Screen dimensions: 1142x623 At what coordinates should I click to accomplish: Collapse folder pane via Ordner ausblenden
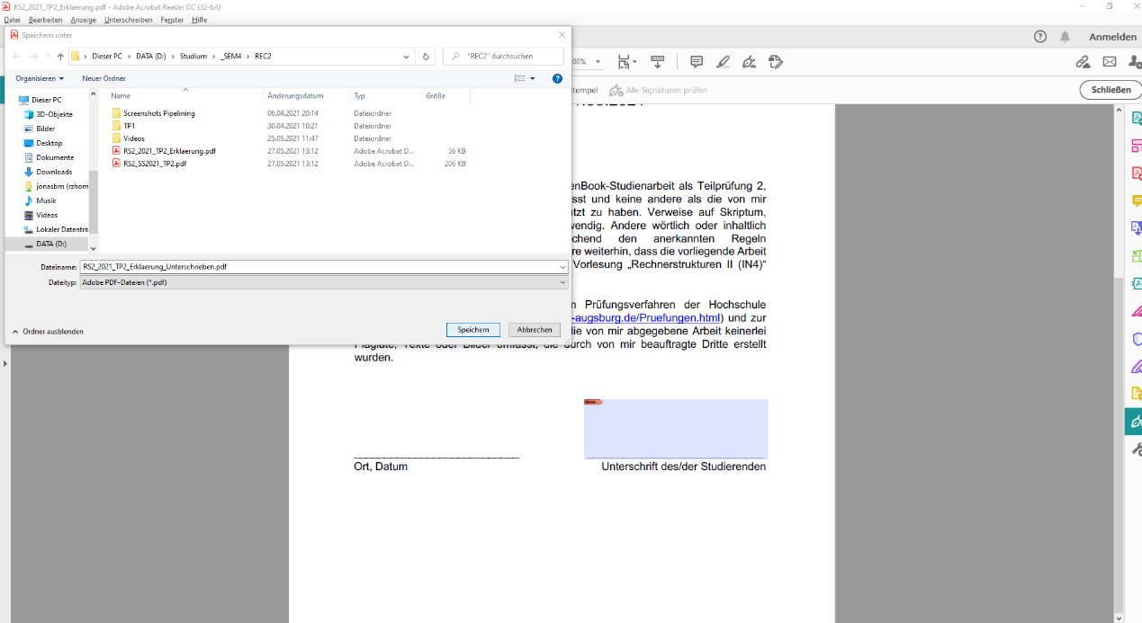pos(48,332)
